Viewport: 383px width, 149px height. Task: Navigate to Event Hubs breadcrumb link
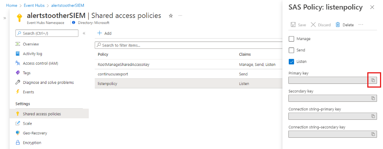[x=35, y=5]
